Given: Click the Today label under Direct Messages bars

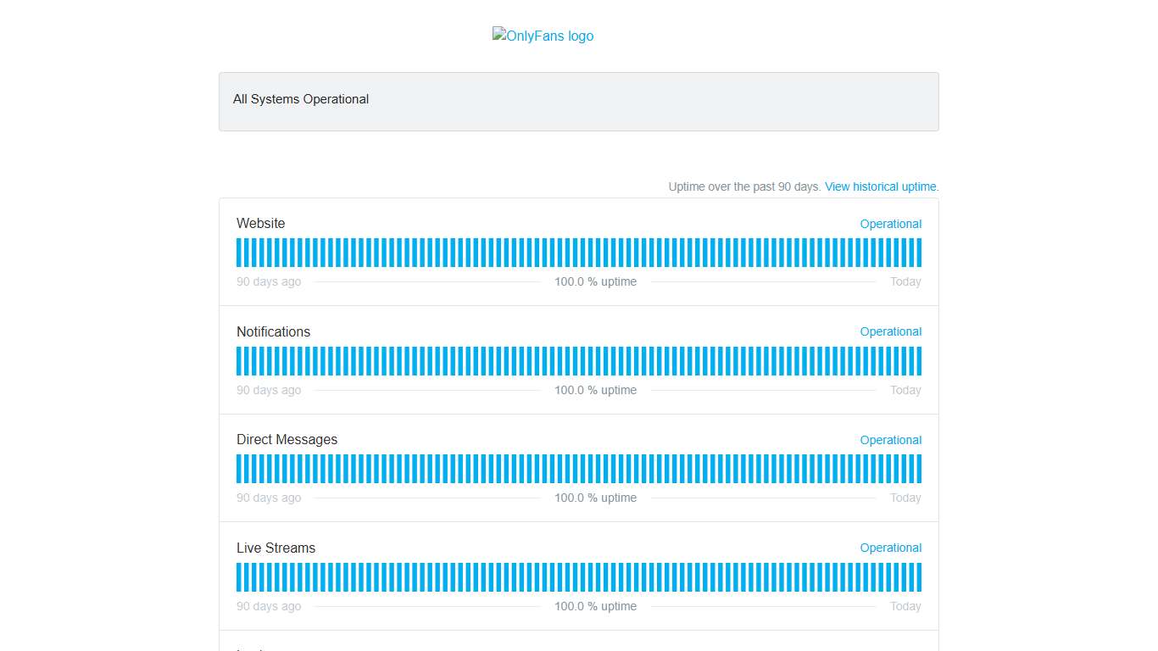Looking at the screenshot, I should 905,498.
